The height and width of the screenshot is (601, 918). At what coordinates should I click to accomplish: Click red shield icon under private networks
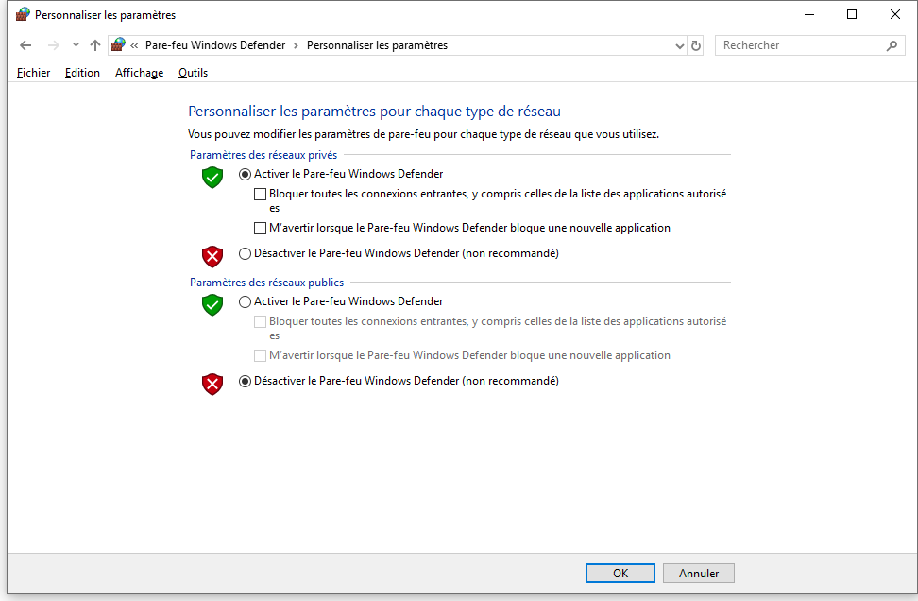(x=212, y=257)
